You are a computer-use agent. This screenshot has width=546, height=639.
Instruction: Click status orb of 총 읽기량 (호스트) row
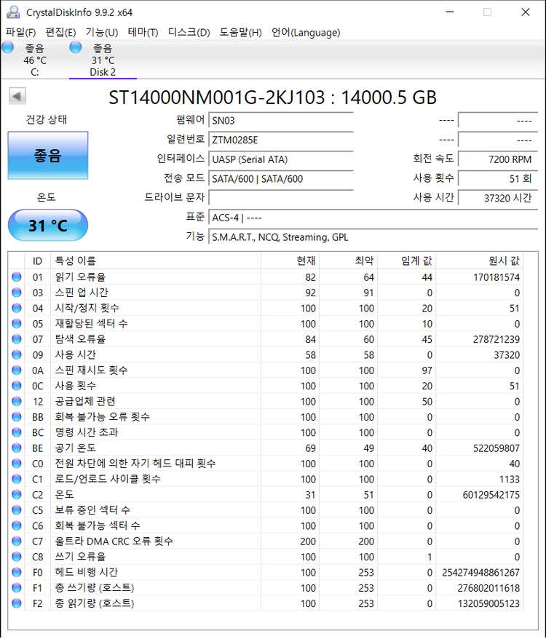point(17,603)
